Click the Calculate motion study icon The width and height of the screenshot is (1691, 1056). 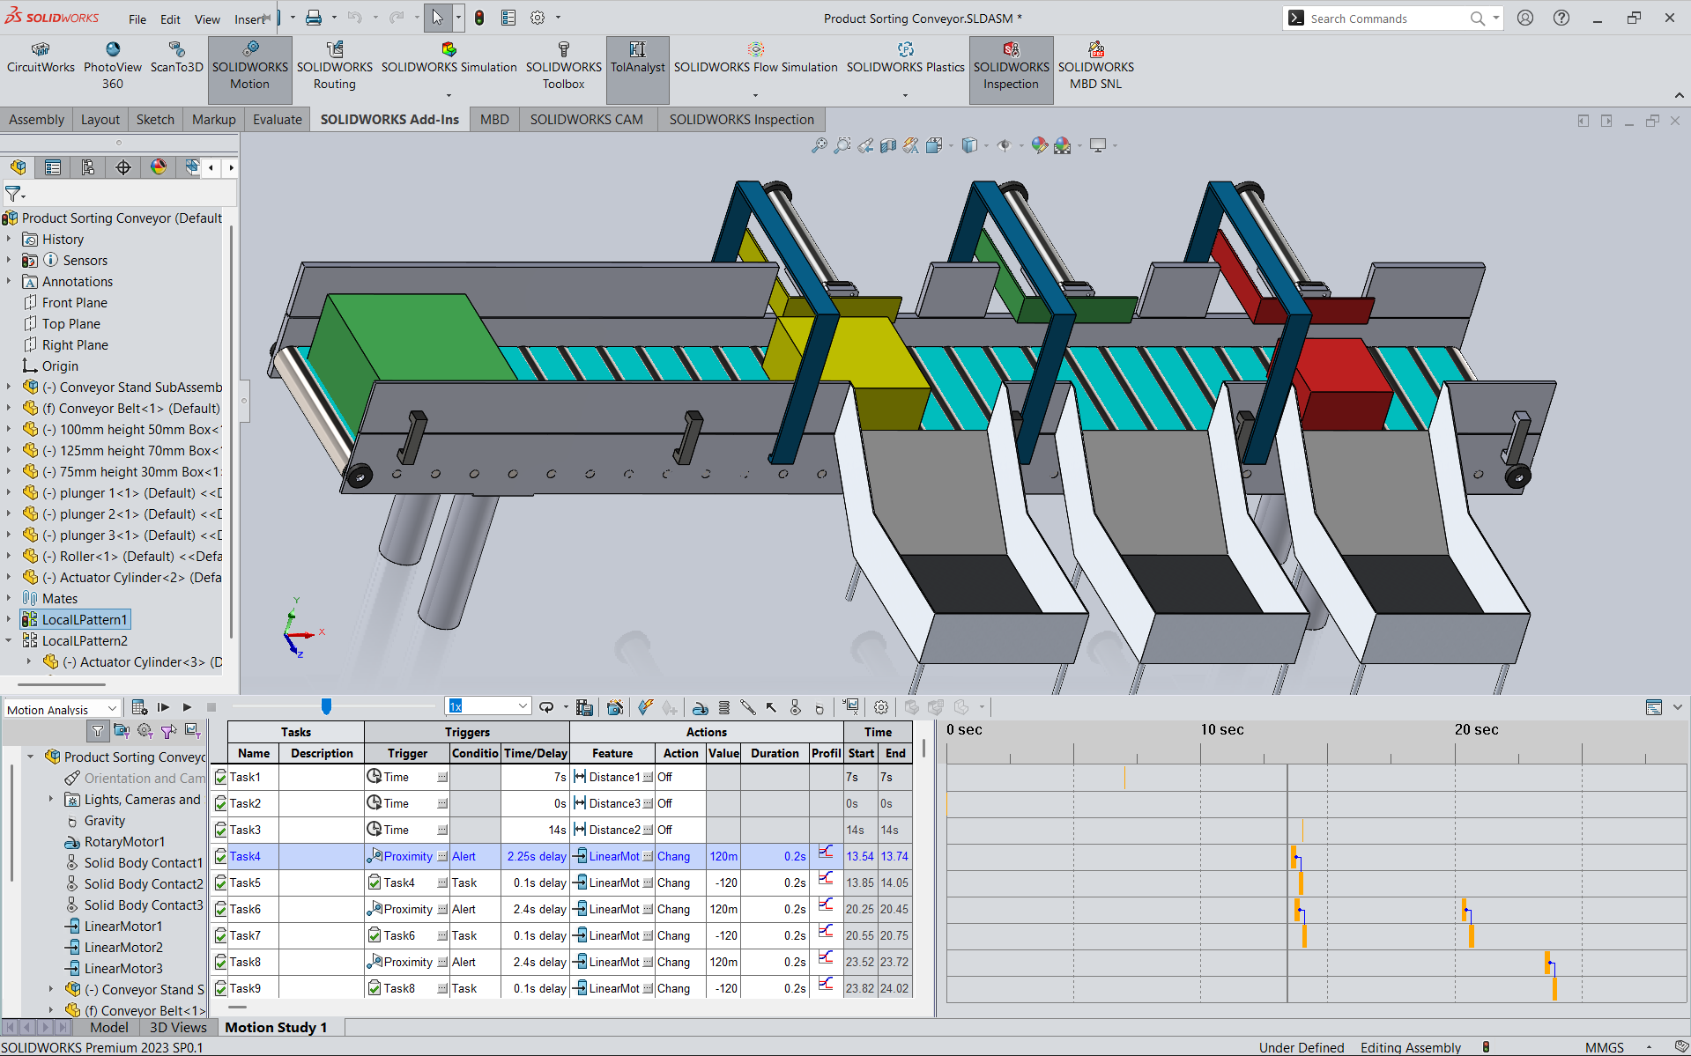[x=139, y=707]
